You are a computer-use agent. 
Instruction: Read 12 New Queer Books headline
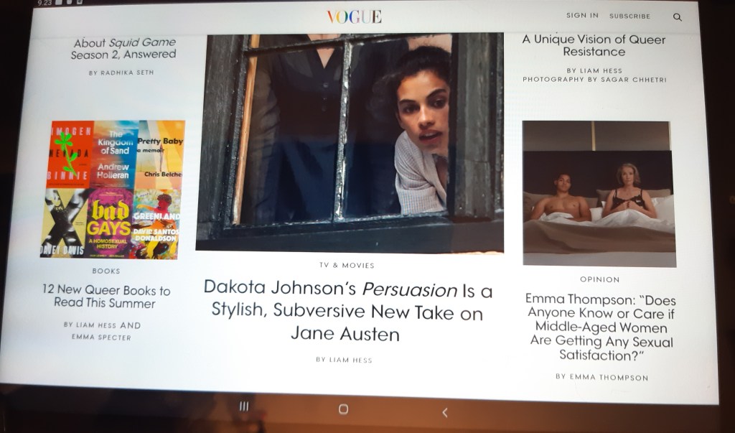(x=106, y=297)
